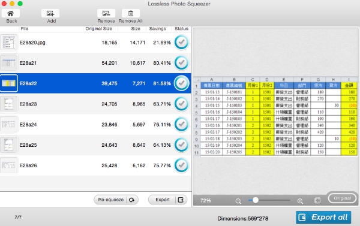
Task: Select the E28a20.jpg thumbnail
Action: (9, 42)
